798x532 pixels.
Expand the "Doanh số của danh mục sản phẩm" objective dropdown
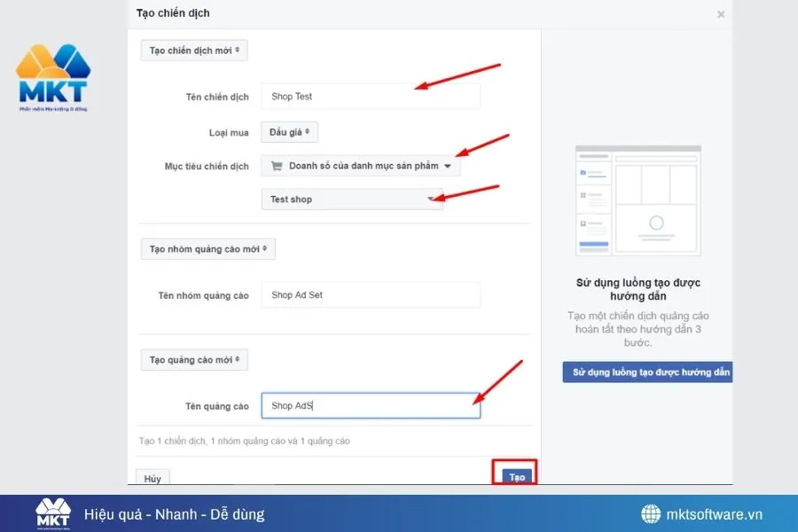(359, 165)
